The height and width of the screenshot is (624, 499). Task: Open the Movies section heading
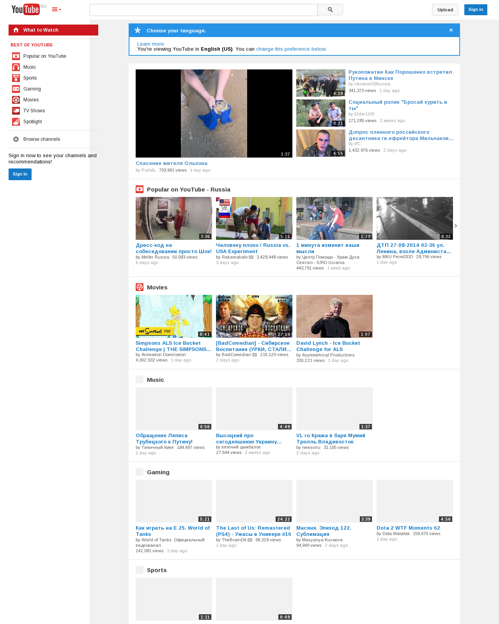click(x=157, y=287)
